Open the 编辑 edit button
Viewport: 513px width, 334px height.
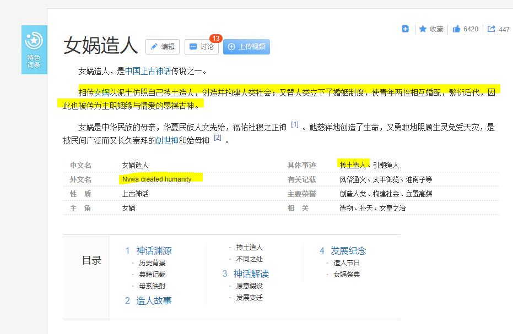(x=163, y=47)
